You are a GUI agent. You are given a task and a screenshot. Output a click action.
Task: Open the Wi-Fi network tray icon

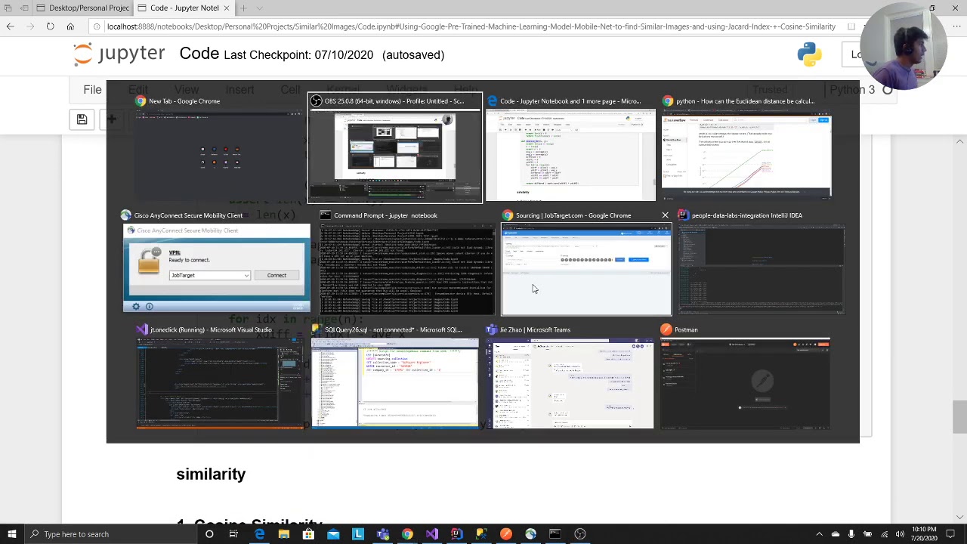tap(884, 534)
